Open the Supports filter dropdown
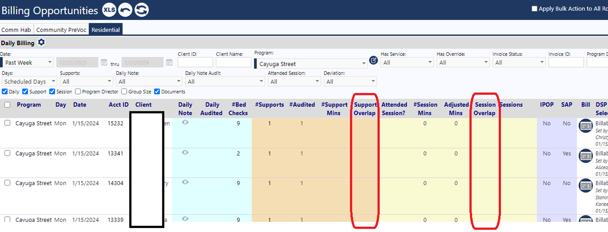The width and height of the screenshot is (608, 232). tap(87, 82)
